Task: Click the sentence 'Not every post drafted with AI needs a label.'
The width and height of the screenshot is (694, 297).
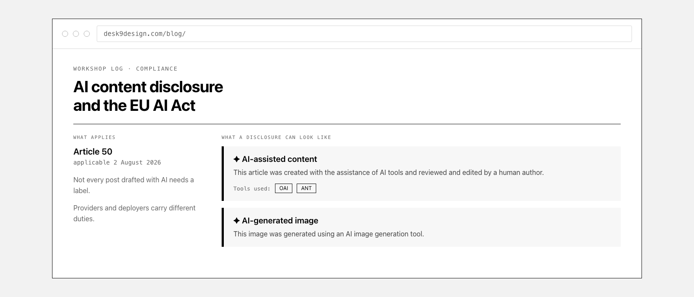Action: 134,185
